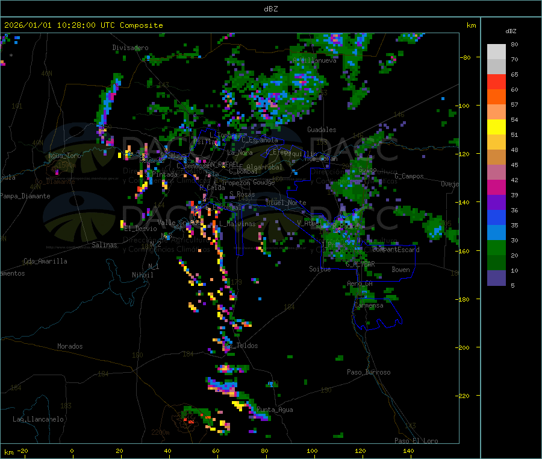
Task: Select the gray 65-70 dBZ legend swatch
Action: pyautogui.click(x=496, y=67)
